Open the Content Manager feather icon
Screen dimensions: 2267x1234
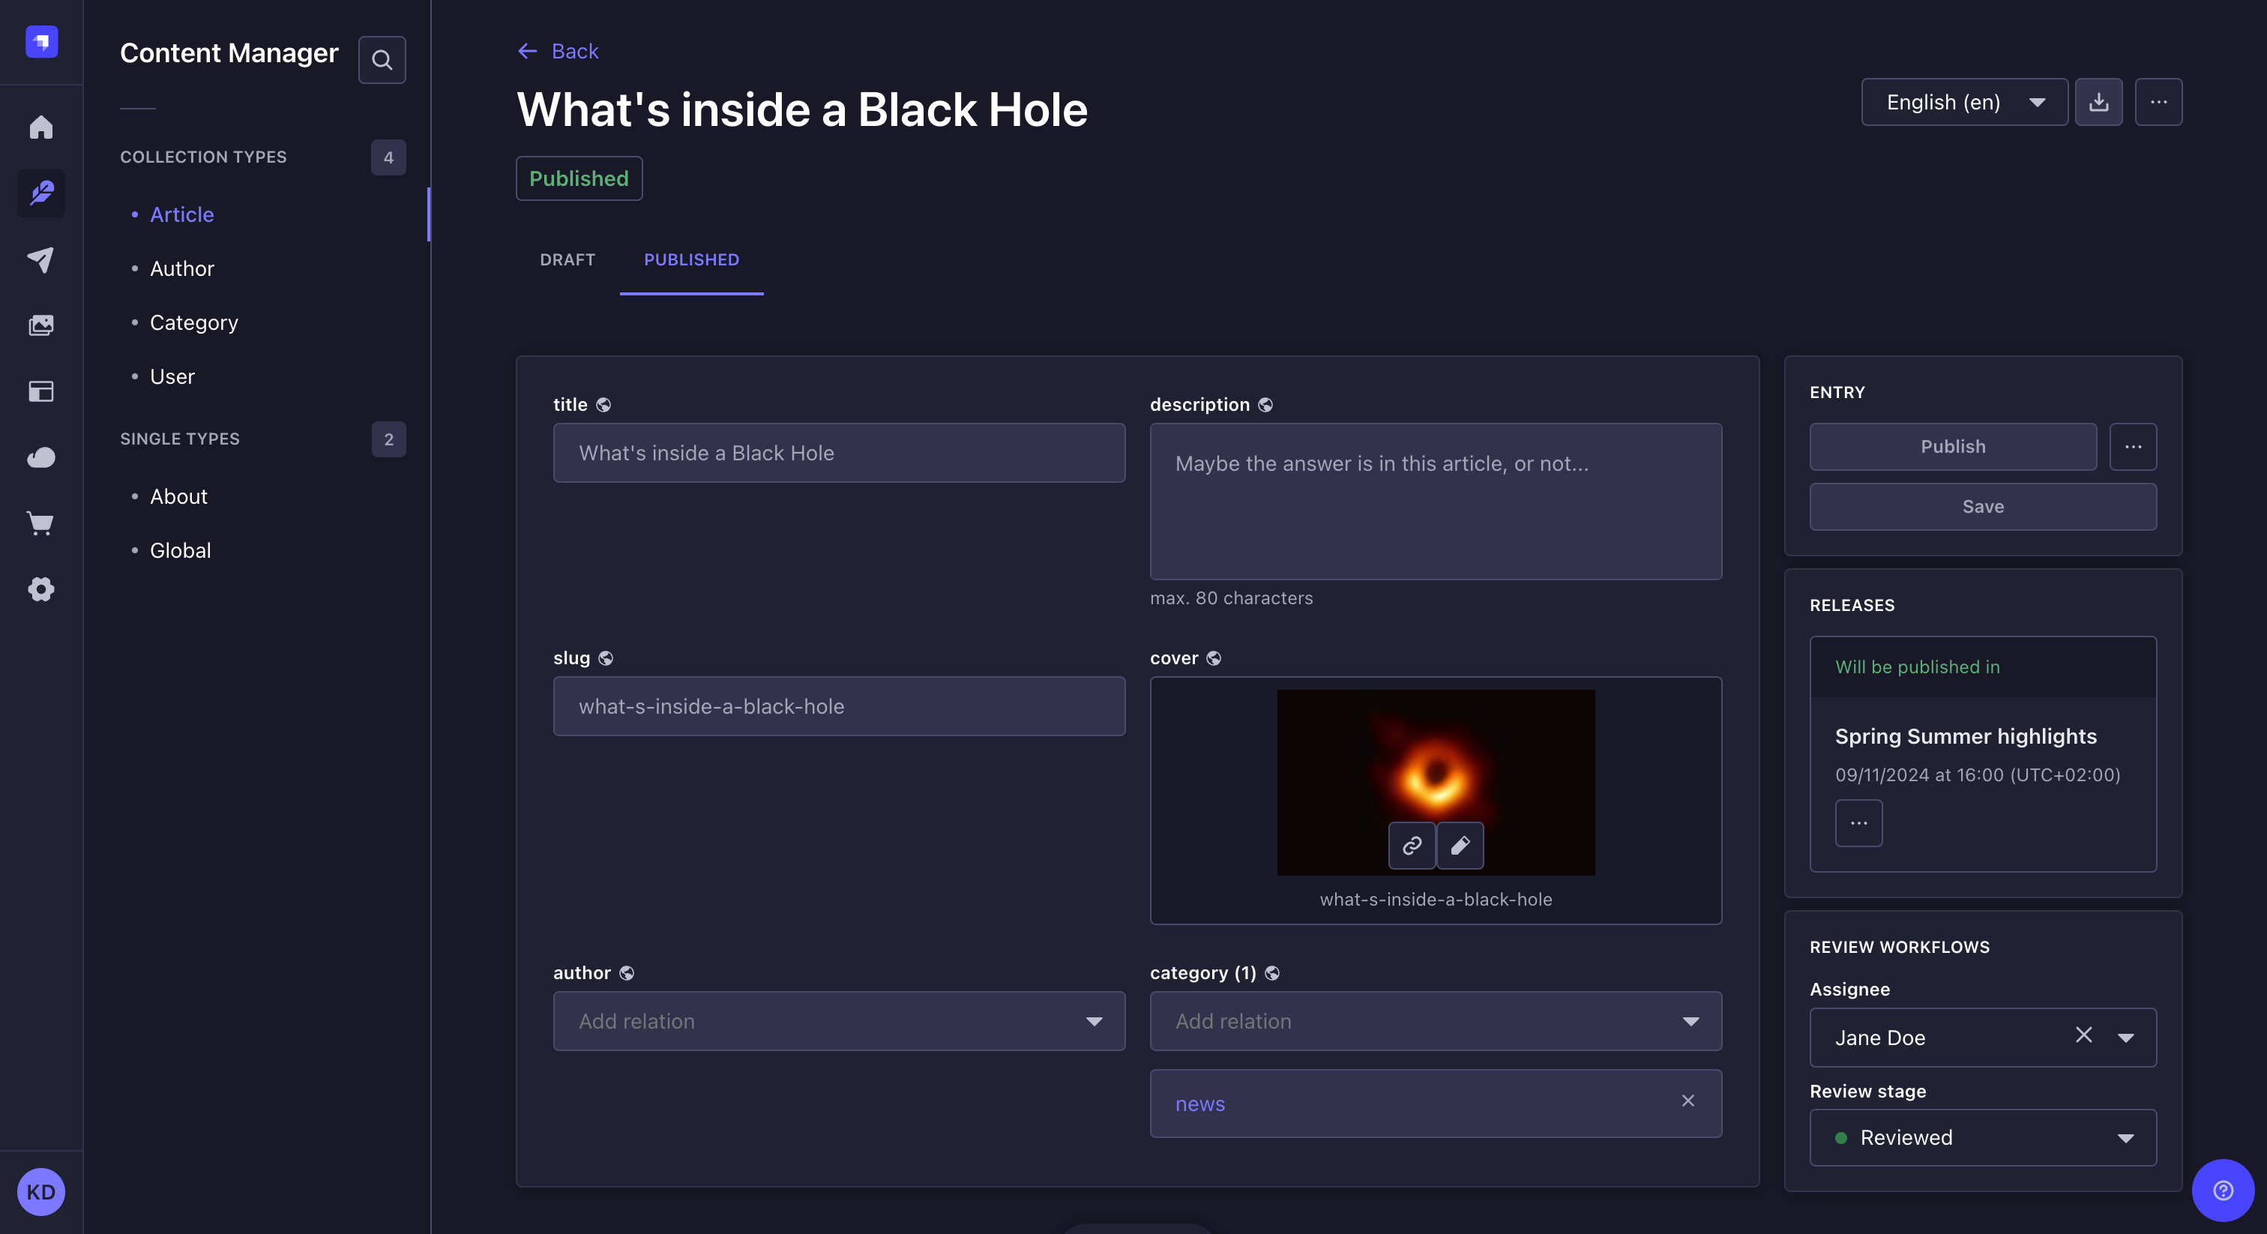[40, 193]
